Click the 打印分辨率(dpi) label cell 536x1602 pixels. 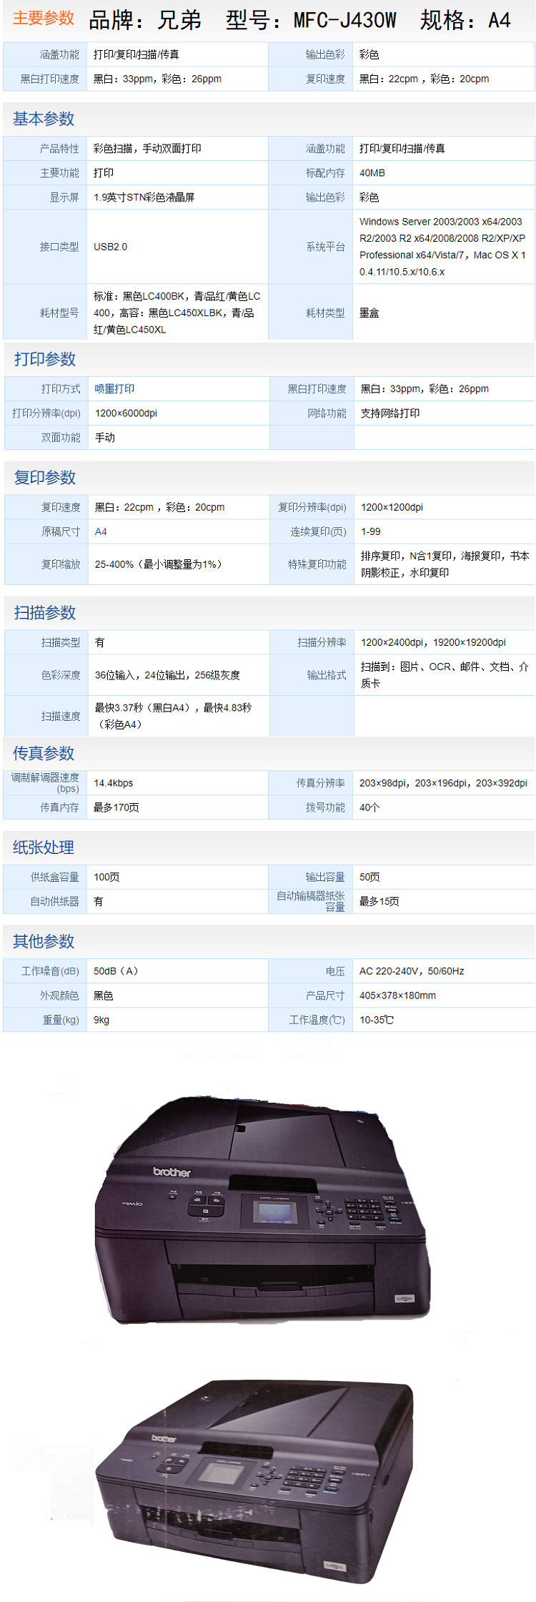pos(46,413)
